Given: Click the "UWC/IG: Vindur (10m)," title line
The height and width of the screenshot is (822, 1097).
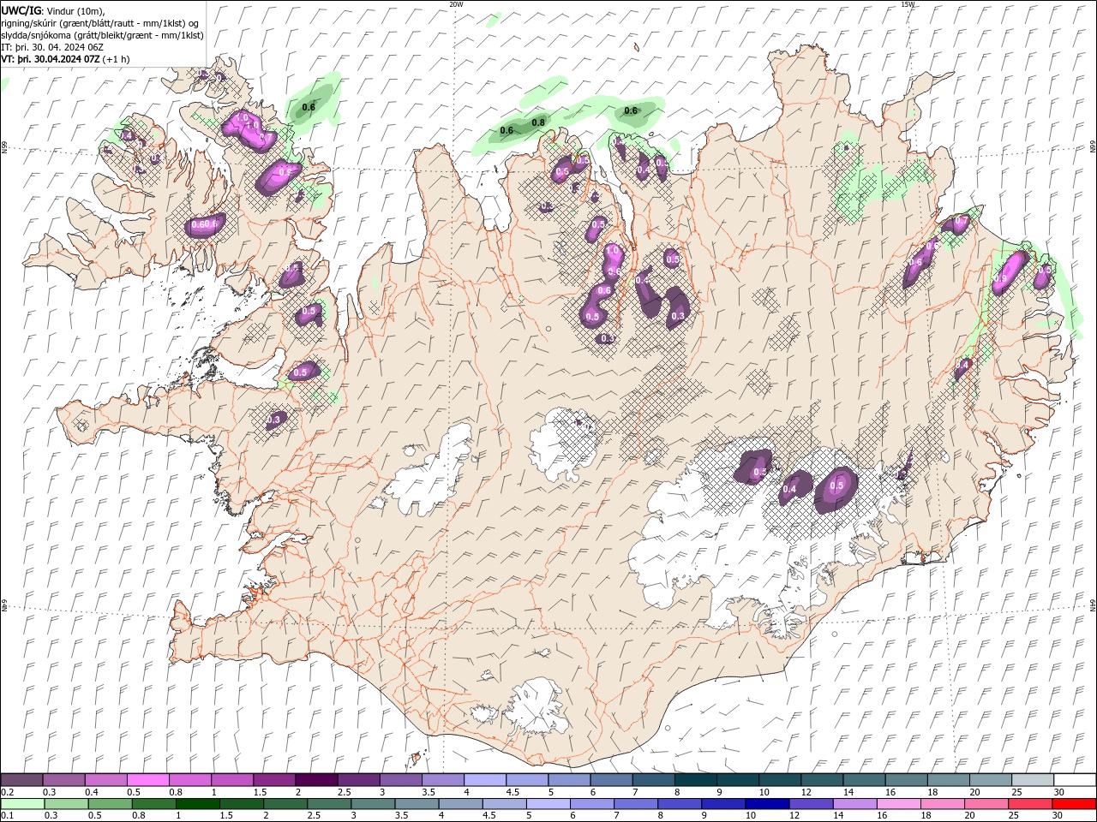Looking at the screenshot, I should point(52,10).
